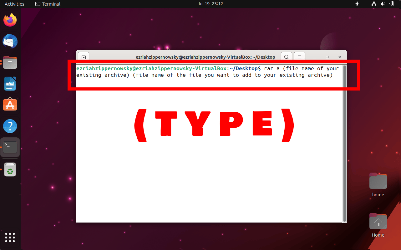
Task: Open the Trash from the dock
Action: click(10, 169)
